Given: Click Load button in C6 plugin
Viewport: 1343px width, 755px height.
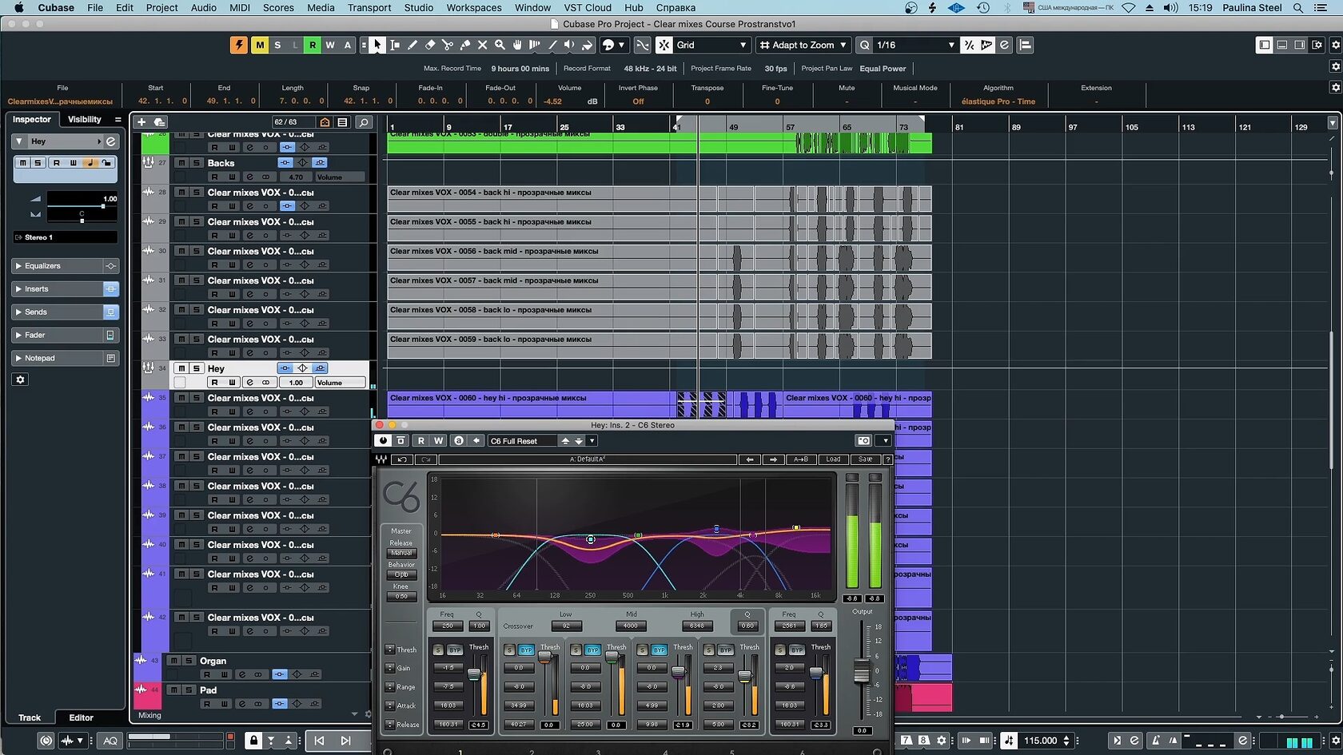Looking at the screenshot, I should tap(834, 459).
